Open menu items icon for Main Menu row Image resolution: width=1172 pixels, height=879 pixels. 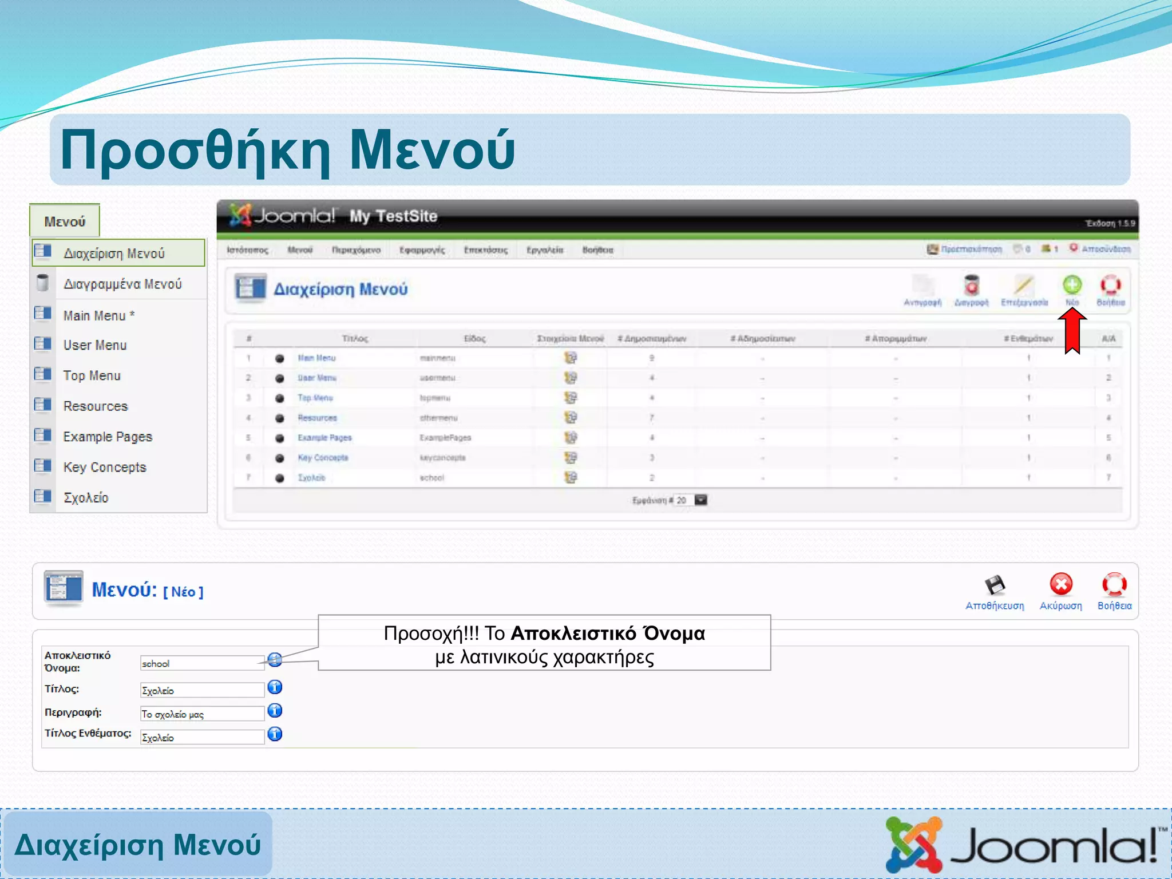click(570, 358)
